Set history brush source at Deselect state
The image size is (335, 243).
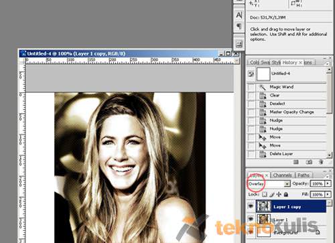pyautogui.click(x=251, y=104)
